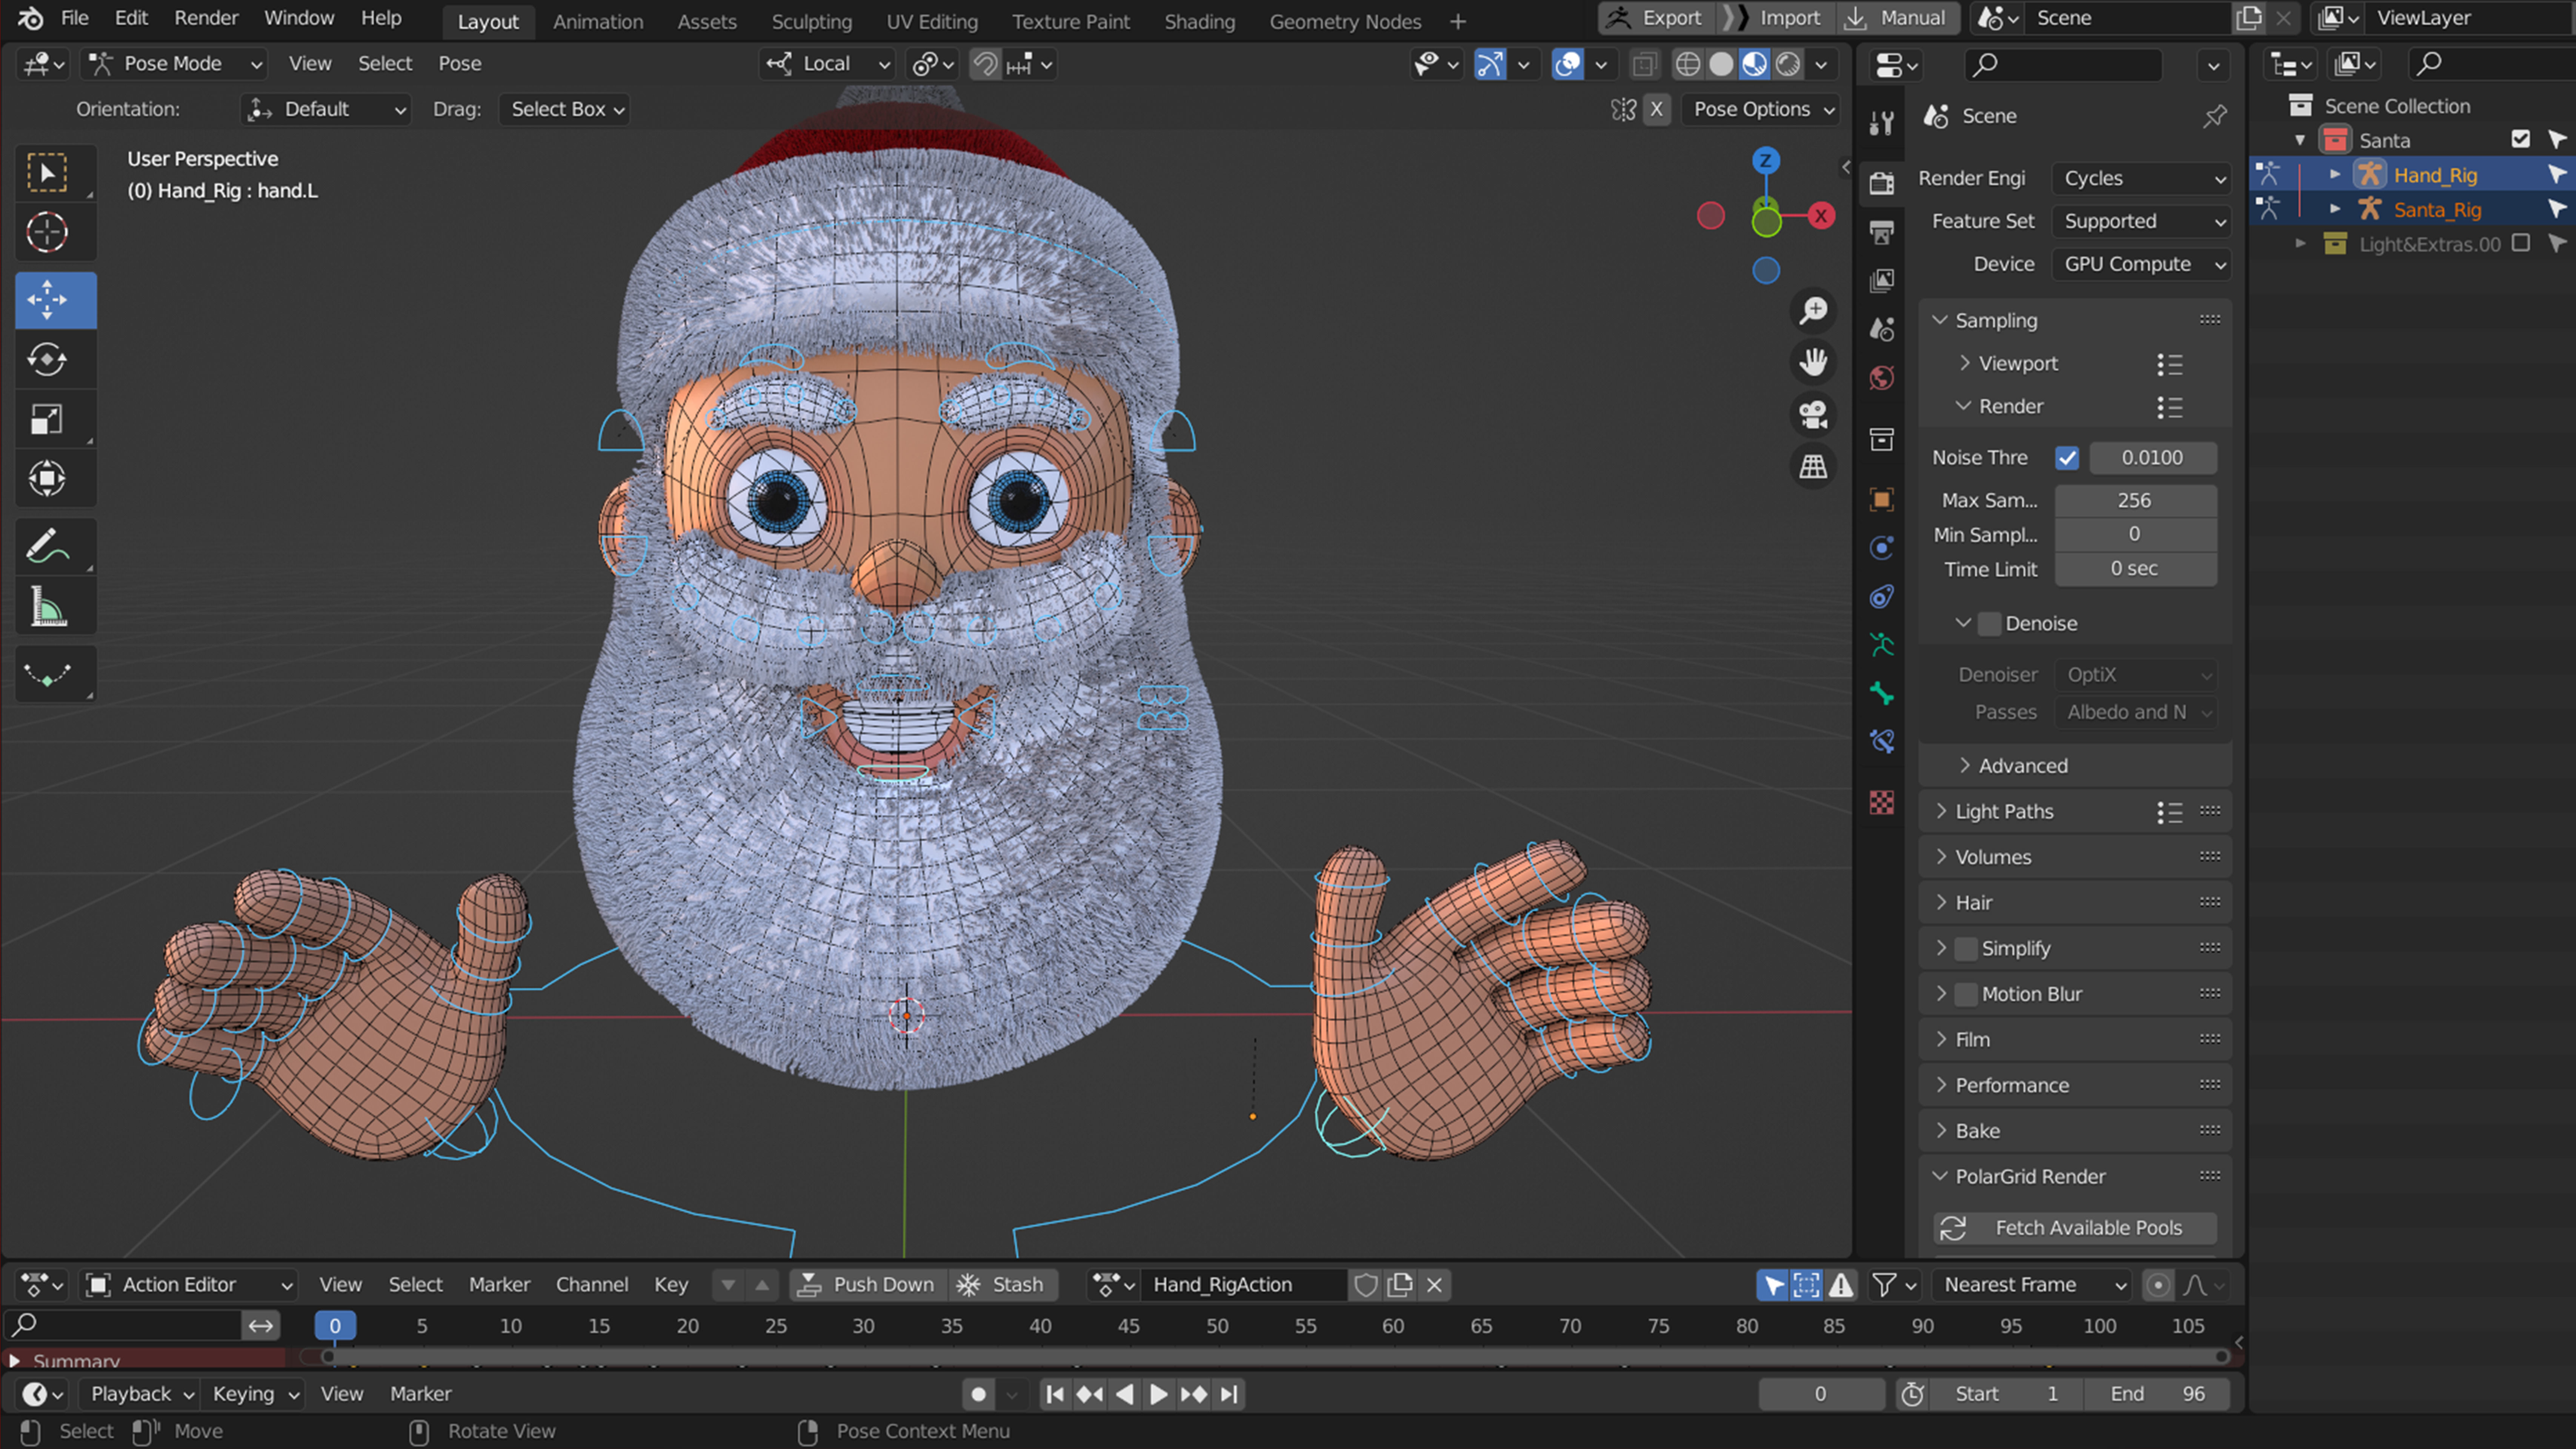Click the Import button
Viewport: 2576px width, 1449px height.
point(1777,18)
